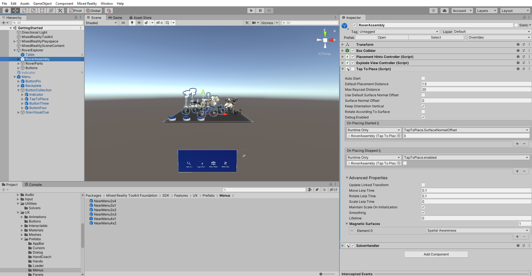This screenshot has width=532, height=276.
Task: Toggle scene audio speaker icon
Action: coord(139,23)
